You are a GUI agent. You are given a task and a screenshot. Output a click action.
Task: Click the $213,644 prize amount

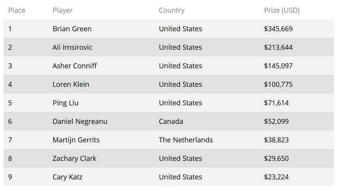(278, 47)
